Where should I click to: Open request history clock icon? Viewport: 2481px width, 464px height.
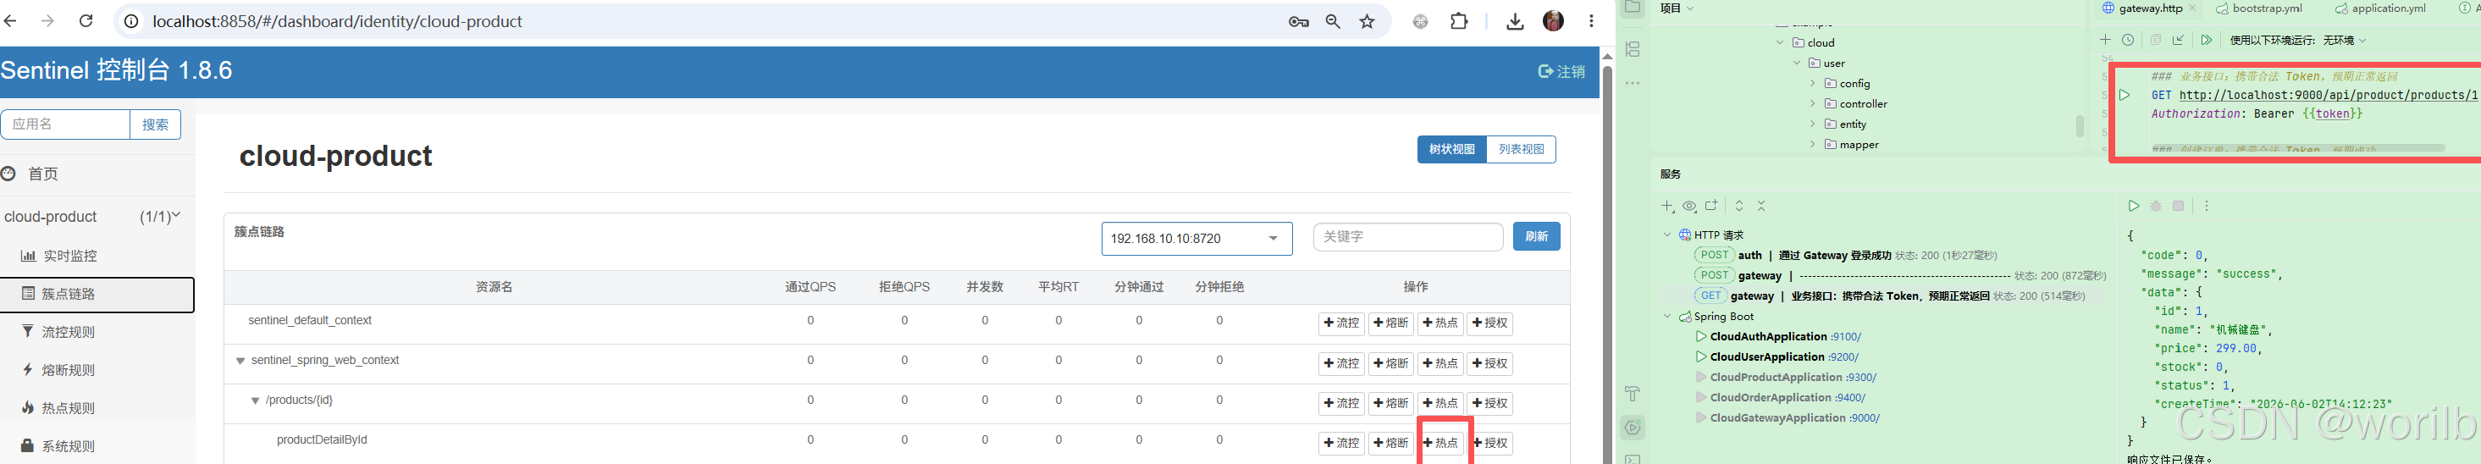pyautogui.click(x=2129, y=40)
